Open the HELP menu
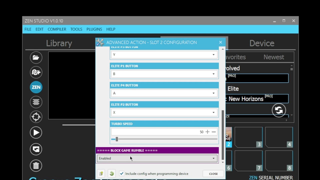This screenshot has width=320, height=180. point(111,29)
